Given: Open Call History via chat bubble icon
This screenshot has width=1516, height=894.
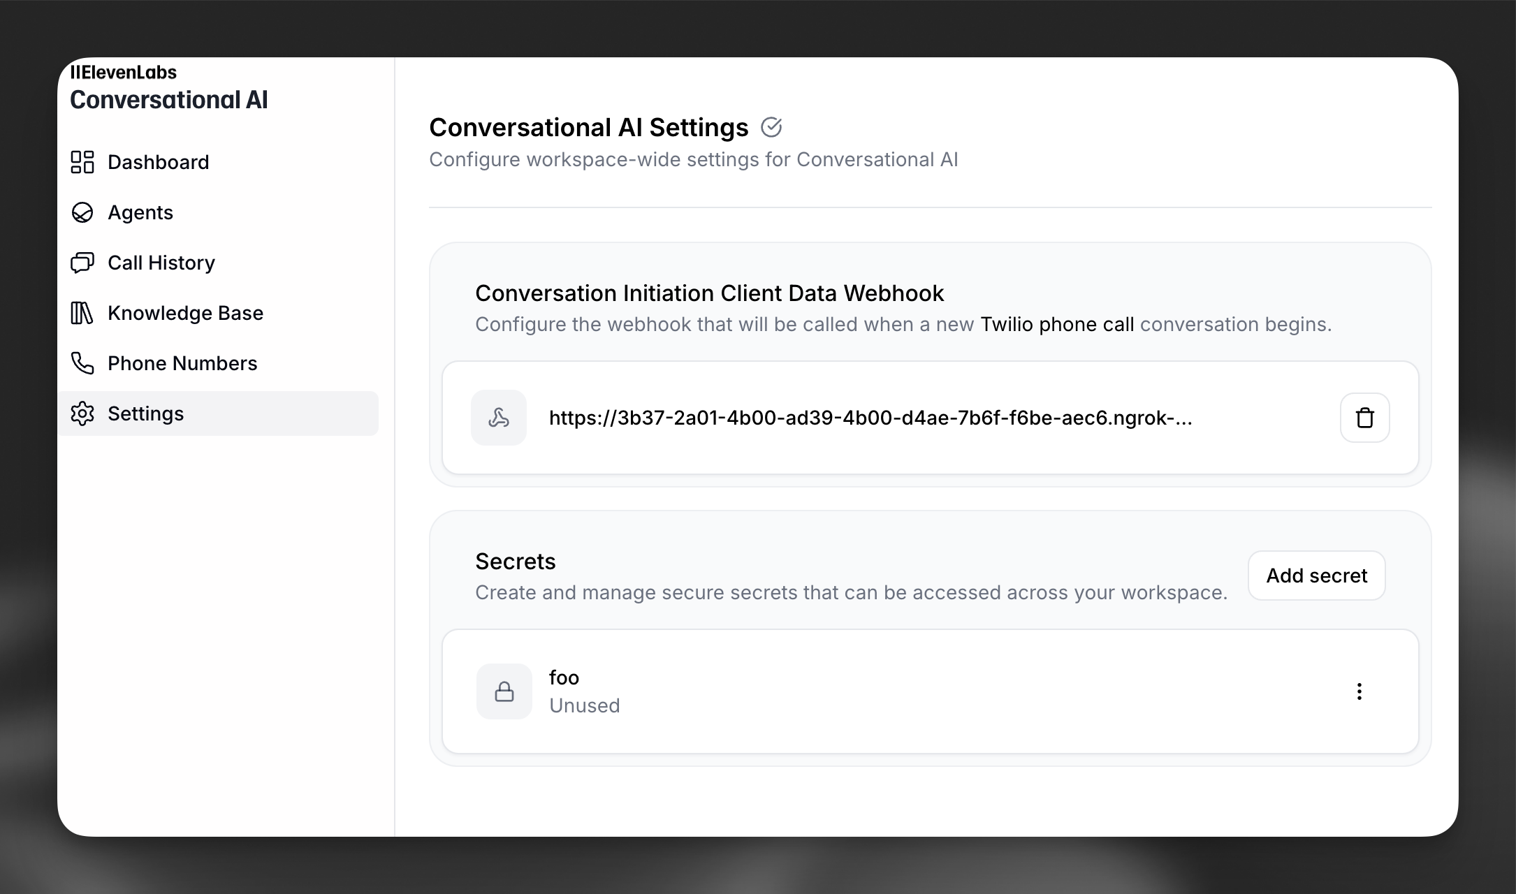Looking at the screenshot, I should click(x=82, y=263).
